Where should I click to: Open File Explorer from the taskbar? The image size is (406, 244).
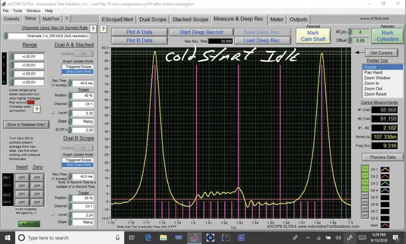(x=163, y=238)
